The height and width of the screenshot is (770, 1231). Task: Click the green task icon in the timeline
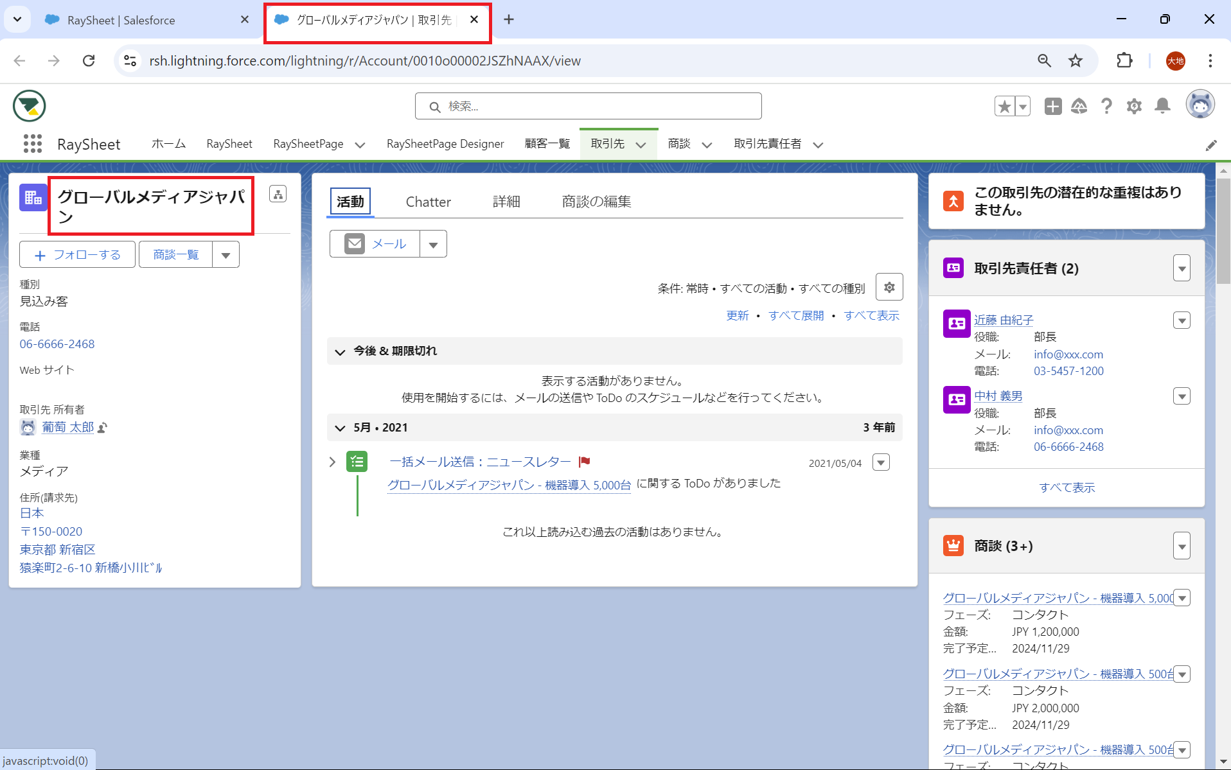pyautogui.click(x=357, y=462)
